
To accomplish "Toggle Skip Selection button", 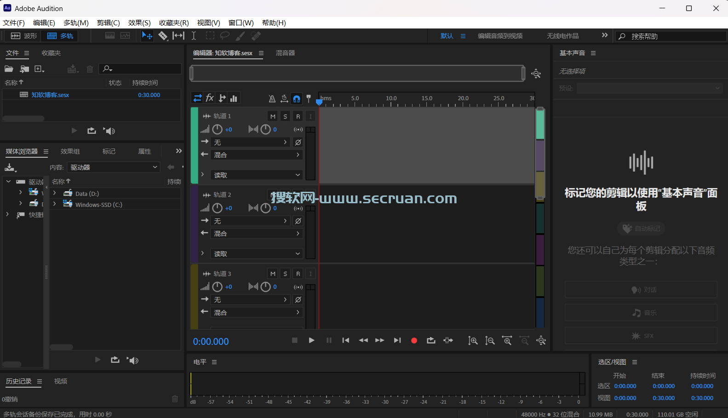I will (448, 340).
